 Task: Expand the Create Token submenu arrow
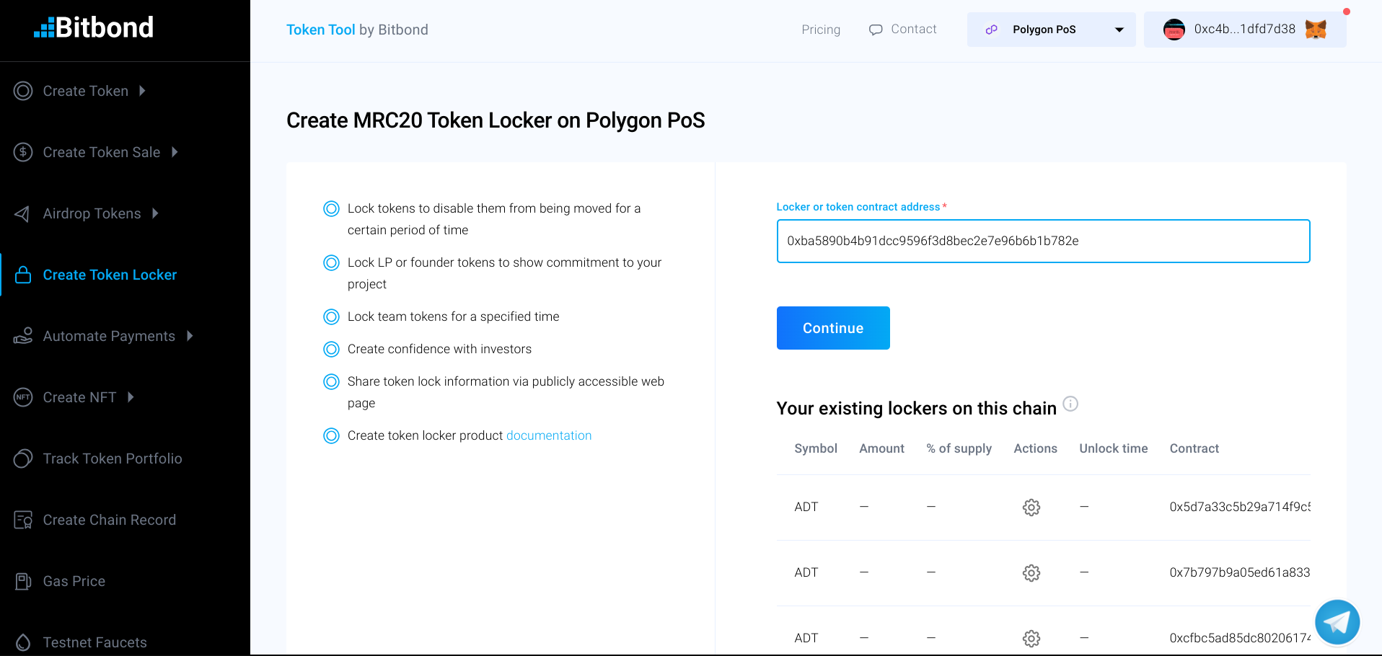143,91
